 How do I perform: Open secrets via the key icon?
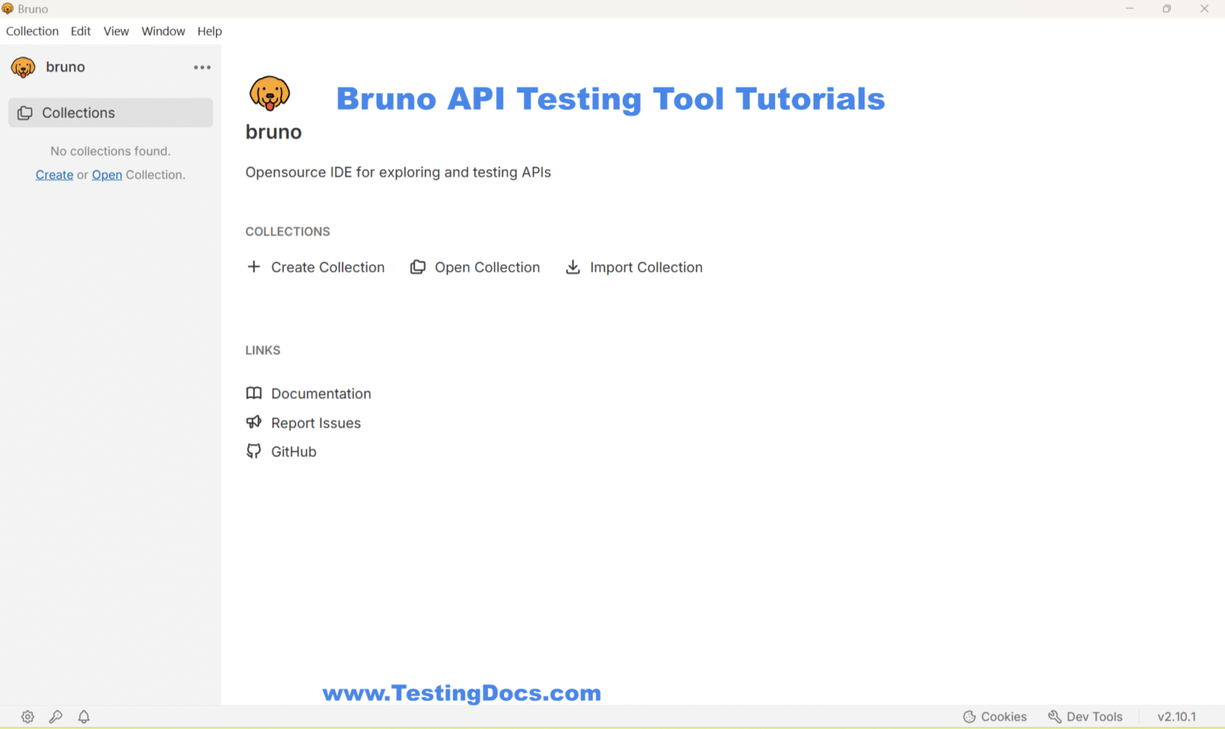56,716
